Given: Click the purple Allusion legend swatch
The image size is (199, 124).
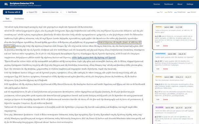Looking at the screenshot, I should tap(189, 12).
